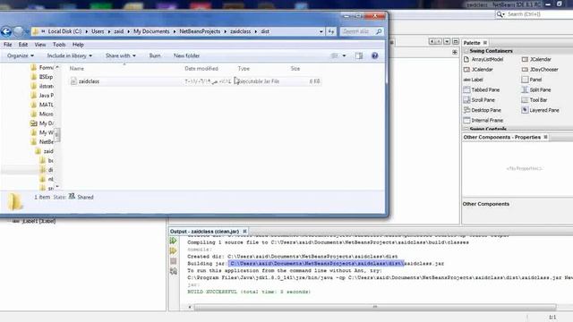Select Tabbed Pane in the Palette
Viewport: 573px width, 322px height.
(482, 89)
